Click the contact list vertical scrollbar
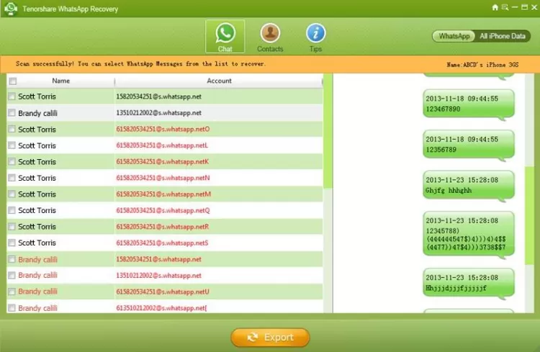 tap(328, 131)
